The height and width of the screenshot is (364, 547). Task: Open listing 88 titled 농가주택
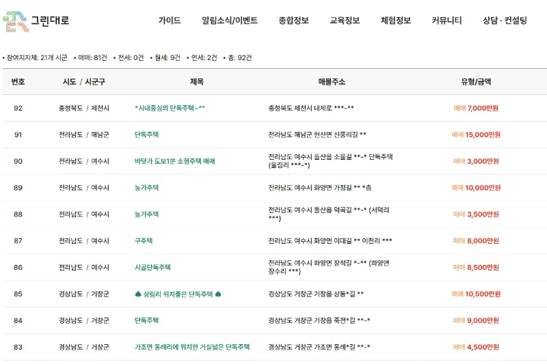point(146,214)
